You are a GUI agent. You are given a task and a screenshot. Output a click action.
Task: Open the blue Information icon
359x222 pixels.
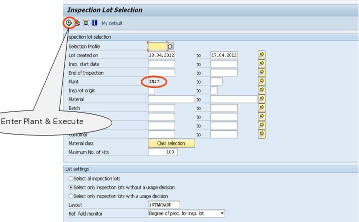pos(94,22)
